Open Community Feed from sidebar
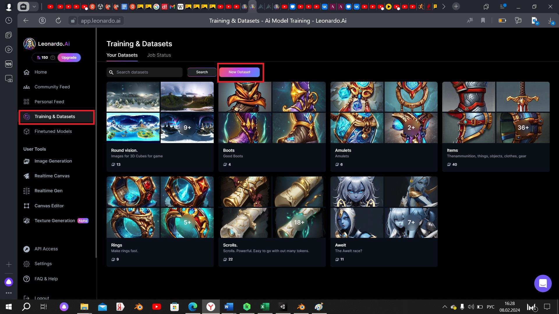 click(x=52, y=87)
